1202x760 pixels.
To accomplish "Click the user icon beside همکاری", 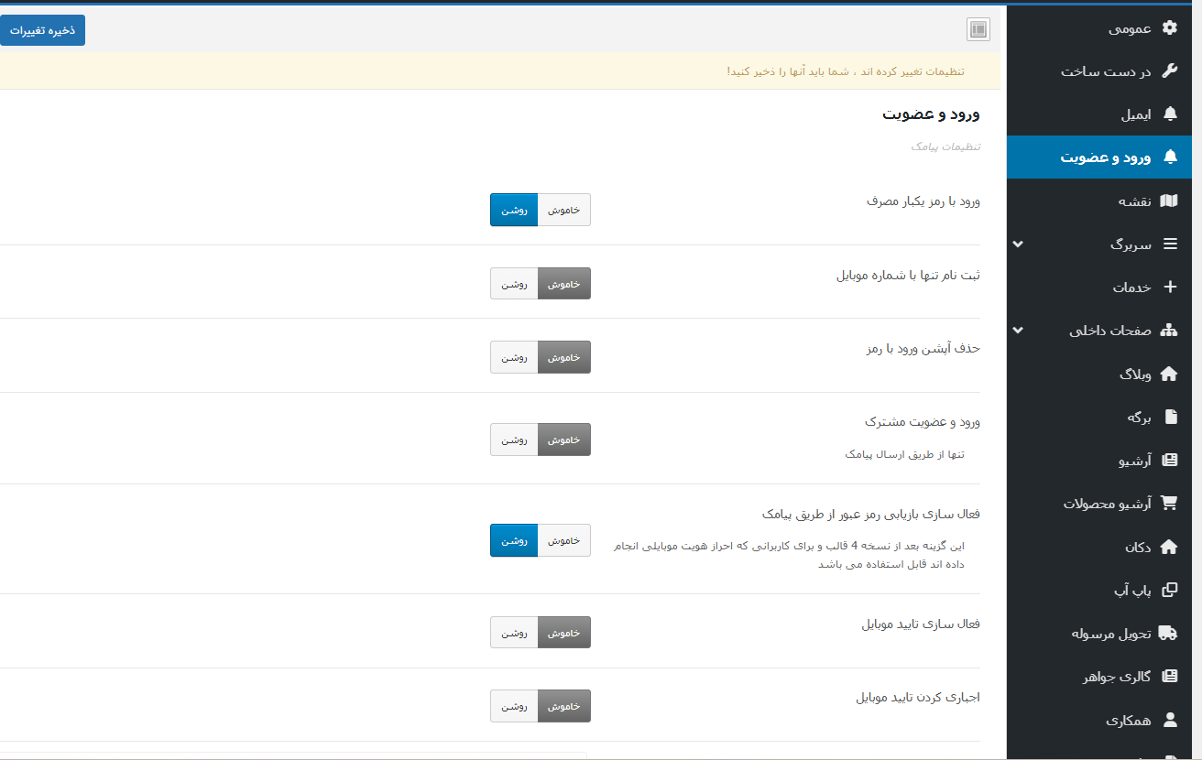I will tap(1169, 720).
